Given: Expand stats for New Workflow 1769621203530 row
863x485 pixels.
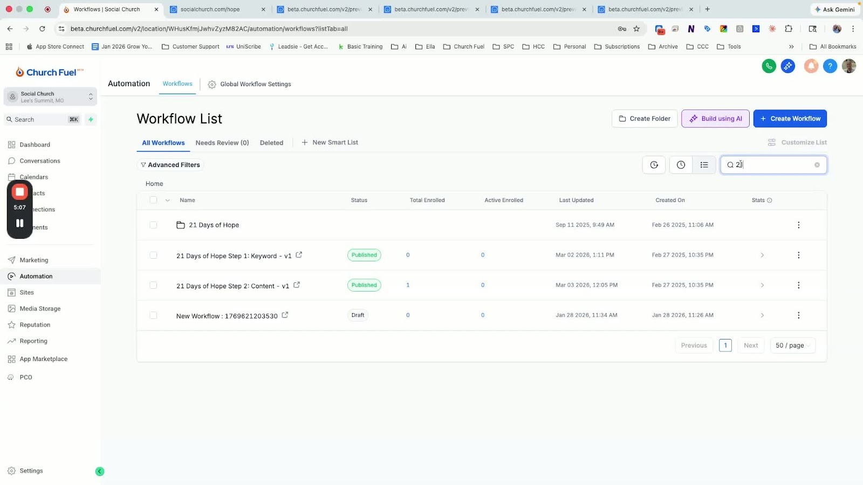Looking at the screenshot, I should coord(762,315).
